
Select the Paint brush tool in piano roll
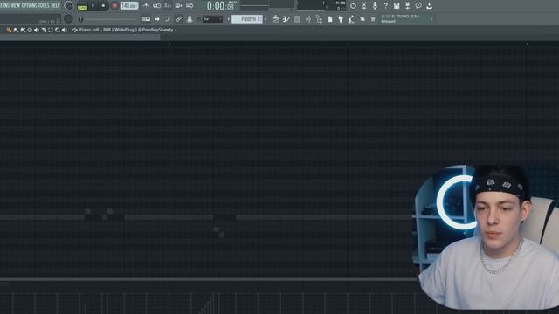(x=16, y=31)
